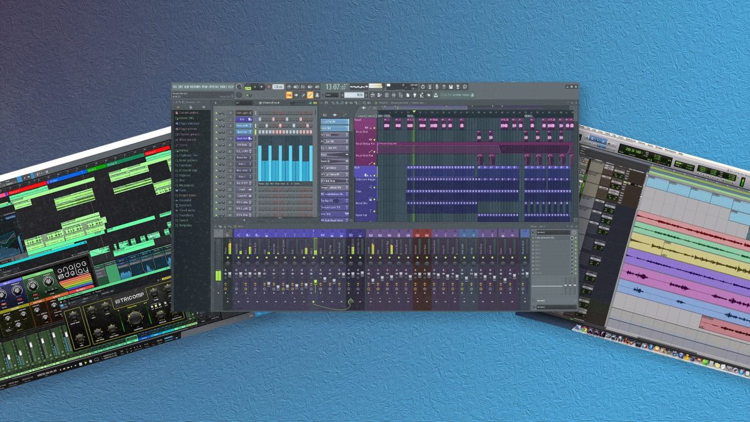Screen dimensions: 750x422
Task: Open the mixer input (none) dropdown at top
Action: [x=553, y=233]
